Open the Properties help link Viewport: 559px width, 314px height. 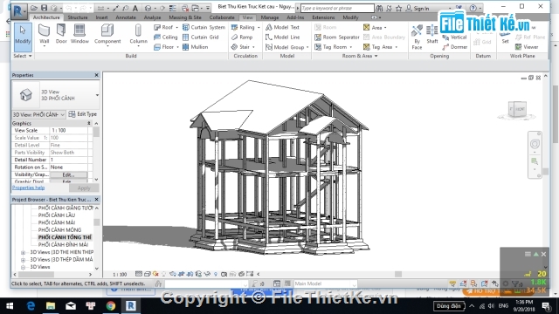click(28, 188)
